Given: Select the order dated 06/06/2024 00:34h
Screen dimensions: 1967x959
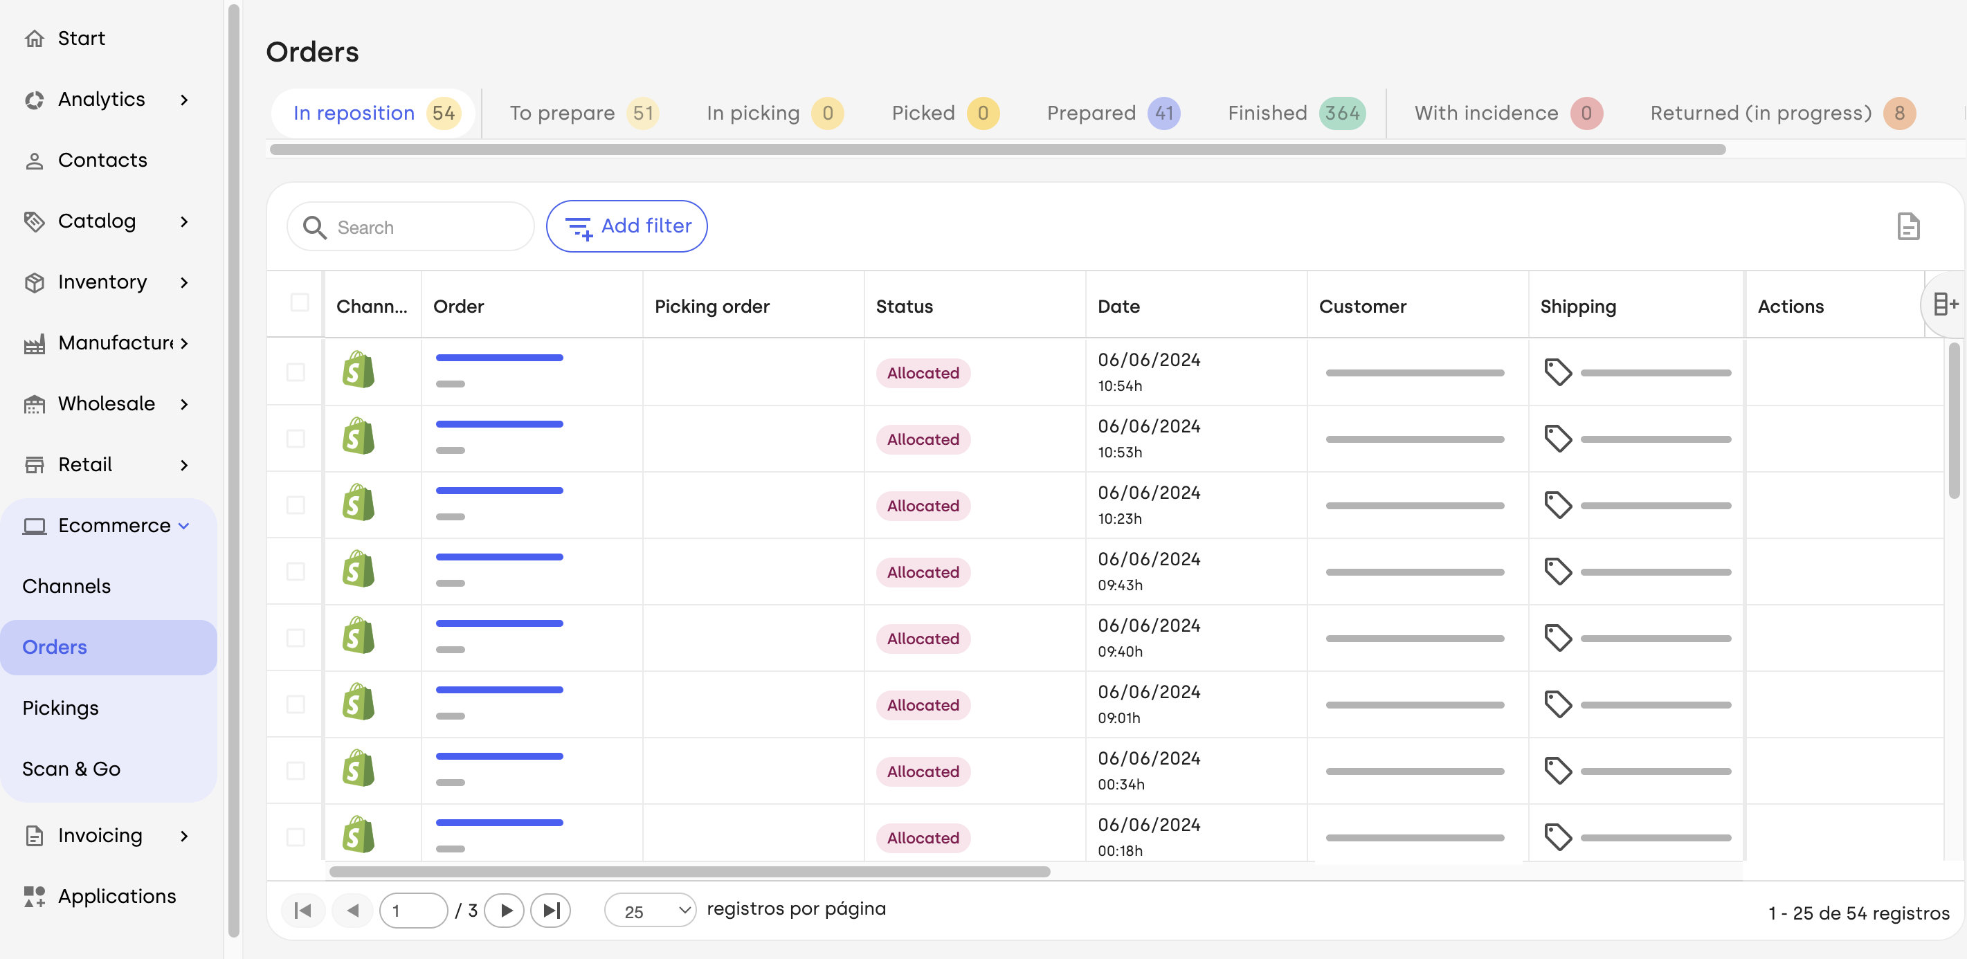Looking at the screenshot, I should click(x=296, y=771).
